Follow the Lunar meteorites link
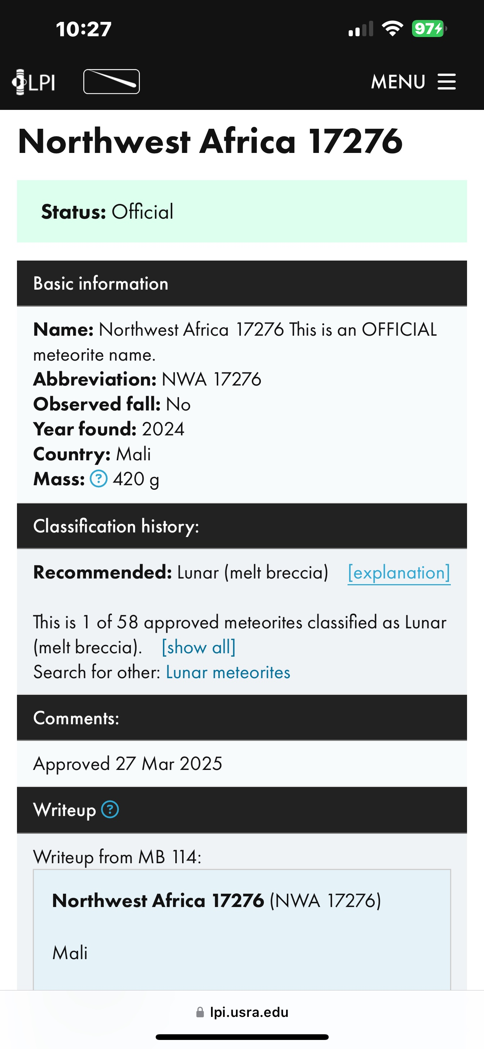This screenshot has height=1049, width=484. (x=228, y=672)
